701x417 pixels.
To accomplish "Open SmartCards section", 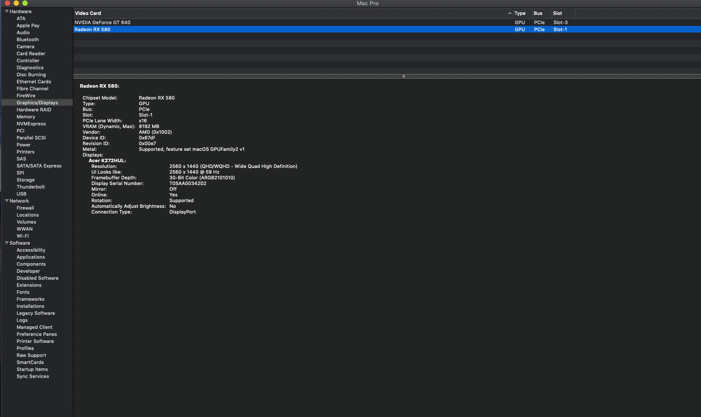I will 30,362.
